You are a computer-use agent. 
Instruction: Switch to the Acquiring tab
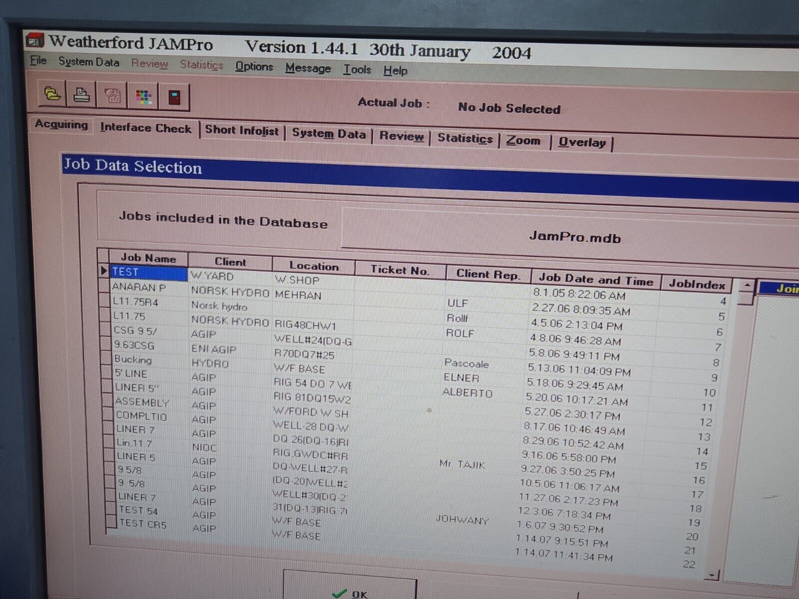coord(61,124)
